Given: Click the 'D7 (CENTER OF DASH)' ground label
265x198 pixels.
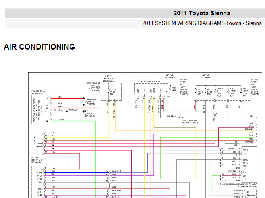Looking at the screenshot, I should click(x=90, y=114).
